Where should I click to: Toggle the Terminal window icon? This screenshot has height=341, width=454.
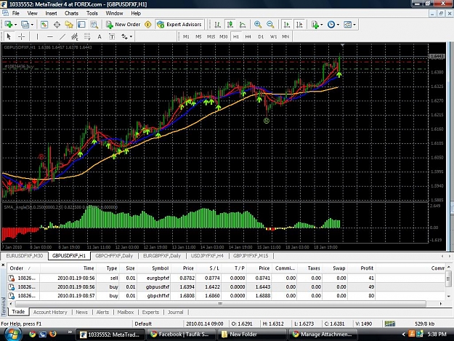click(x=81, y=25)
